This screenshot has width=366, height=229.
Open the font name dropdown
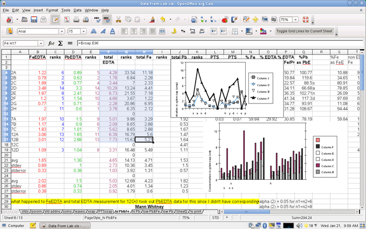pos(61,31)
